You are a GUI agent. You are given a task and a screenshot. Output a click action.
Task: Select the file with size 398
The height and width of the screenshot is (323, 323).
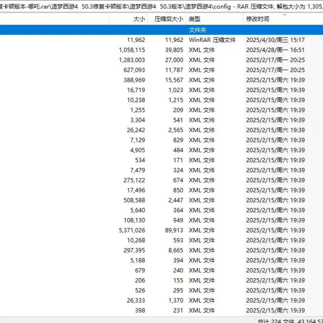coord(140,310)
